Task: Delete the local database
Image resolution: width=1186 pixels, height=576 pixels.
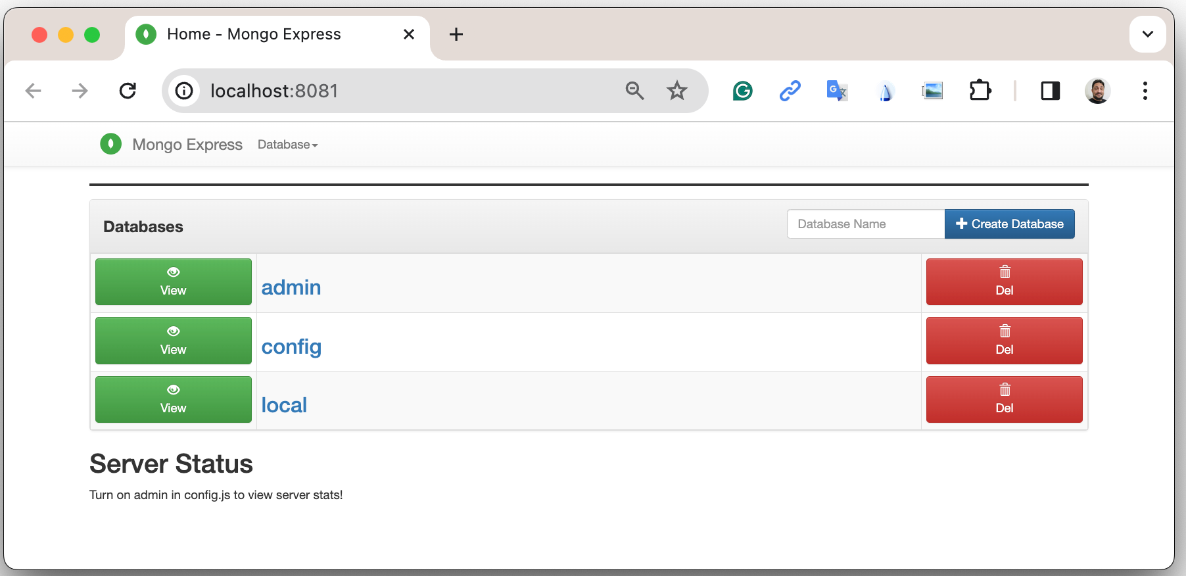Action: click(1005, 400)
